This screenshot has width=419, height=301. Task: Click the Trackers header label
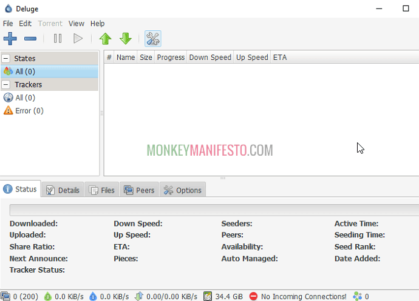pyautogui.click(x=28, y=85)
